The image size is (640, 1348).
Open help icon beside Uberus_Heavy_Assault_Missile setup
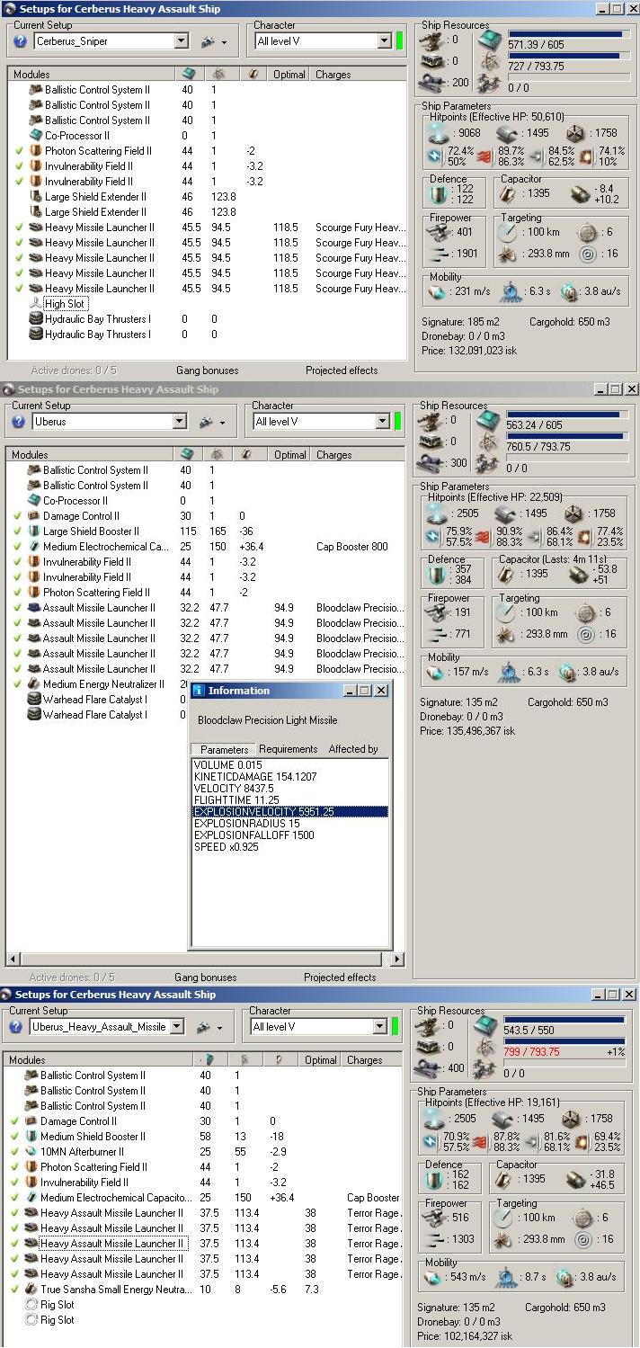[x=15, y=1027]
